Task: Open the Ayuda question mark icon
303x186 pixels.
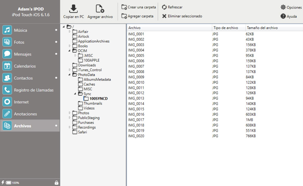Action: [x=283, y=16]
